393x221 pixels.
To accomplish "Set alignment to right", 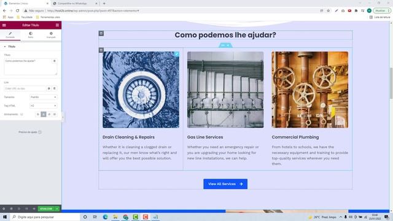I will 49,114.
